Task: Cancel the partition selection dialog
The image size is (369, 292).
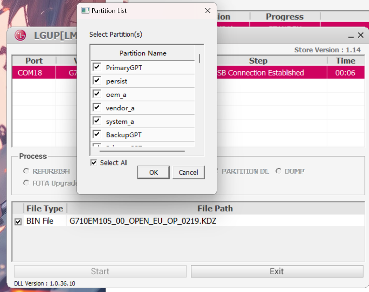Action: click(188, 172)
